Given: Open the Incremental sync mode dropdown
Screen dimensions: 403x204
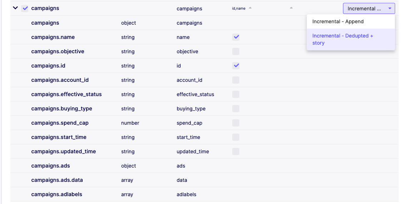Looking at the screenshot, I should [x=369, y=9].
